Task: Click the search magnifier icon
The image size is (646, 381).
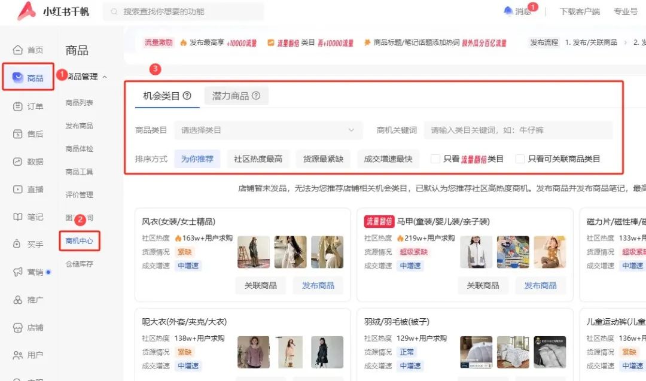Action: pyautogui.click(x=114, y=11)
